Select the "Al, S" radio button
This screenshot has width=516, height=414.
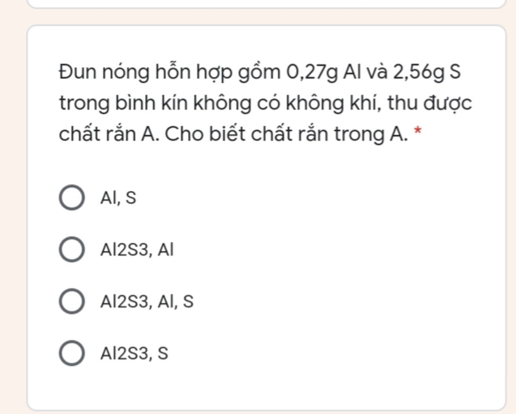pyautogui.click(x=72, y=197)
